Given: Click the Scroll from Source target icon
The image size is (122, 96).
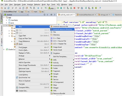Looking at the screenshot, I should click(45, 15).
